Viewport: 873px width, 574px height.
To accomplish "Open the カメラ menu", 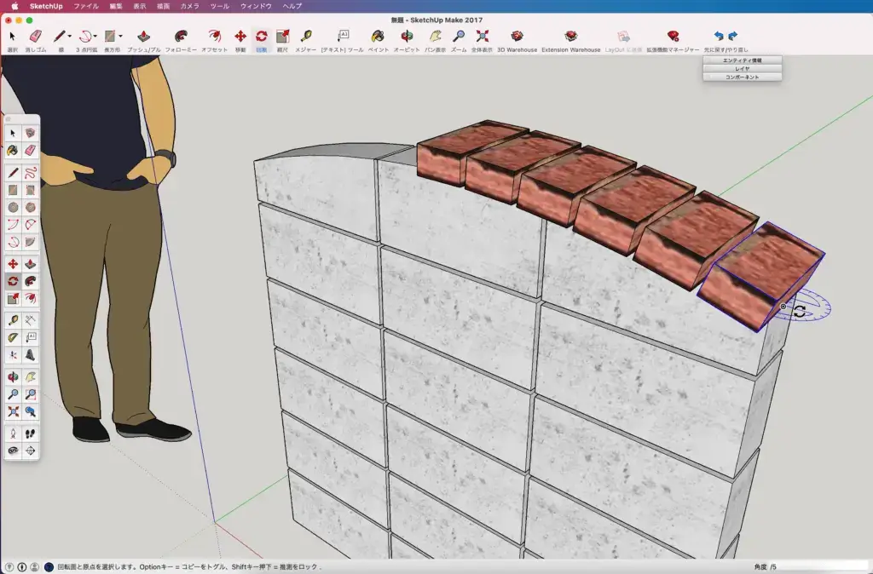I will [190, 6].
